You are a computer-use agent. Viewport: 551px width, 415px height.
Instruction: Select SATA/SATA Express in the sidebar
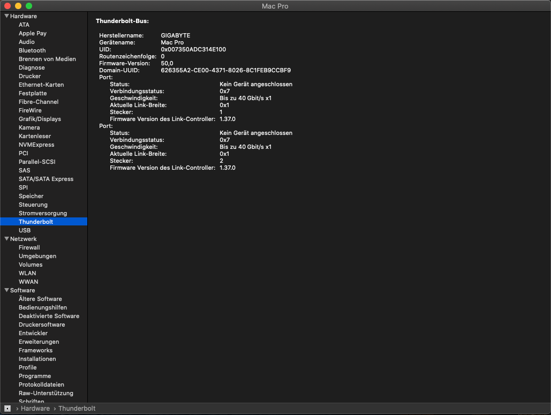(x=46, y=179)
